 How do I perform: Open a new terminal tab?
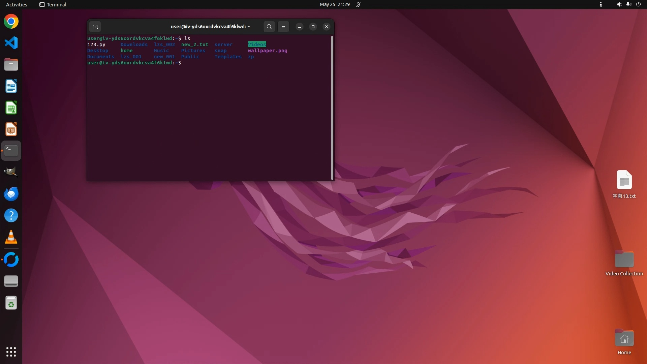[x=95, y=27]
